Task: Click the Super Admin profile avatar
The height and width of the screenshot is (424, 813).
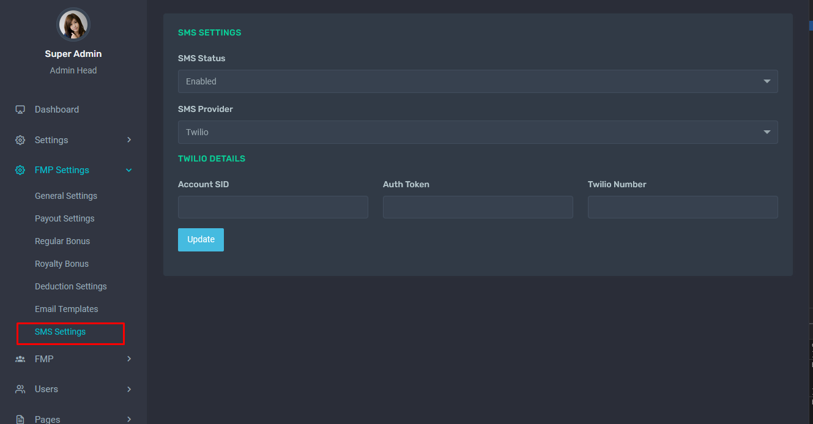Action: coord(73,25)
